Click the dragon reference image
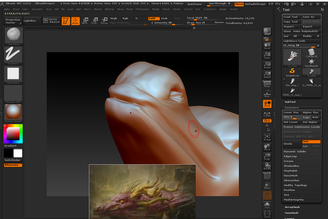The width and height of the screenshot is (328, 219). coord(142,191)
